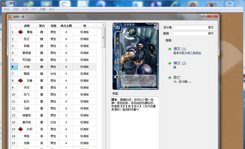Screen dimensions: 245x149
Task: Select 周瑜 in the generals list
Action: (x=27, y=136)
